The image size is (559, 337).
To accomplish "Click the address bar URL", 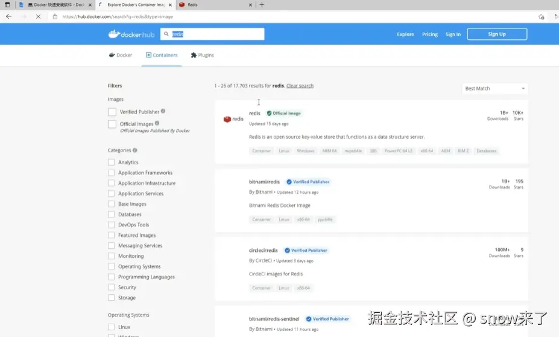I will pyautogui.click(x=118, y=16).
